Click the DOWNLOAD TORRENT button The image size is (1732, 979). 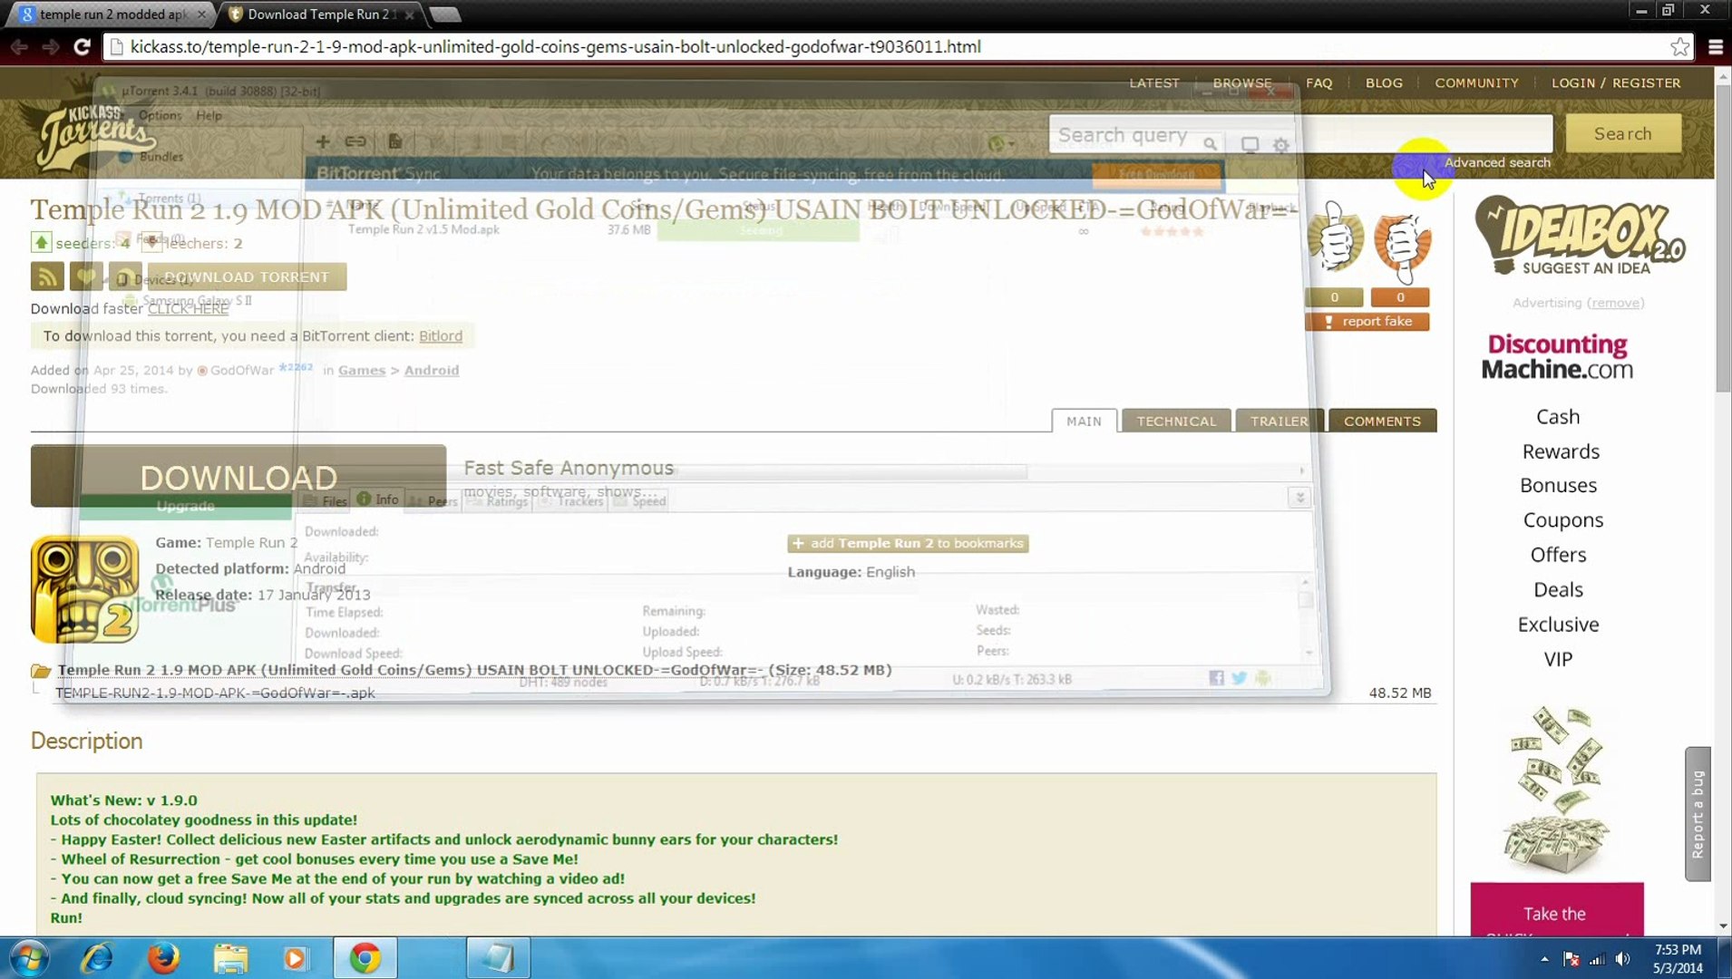coord(246,276)
